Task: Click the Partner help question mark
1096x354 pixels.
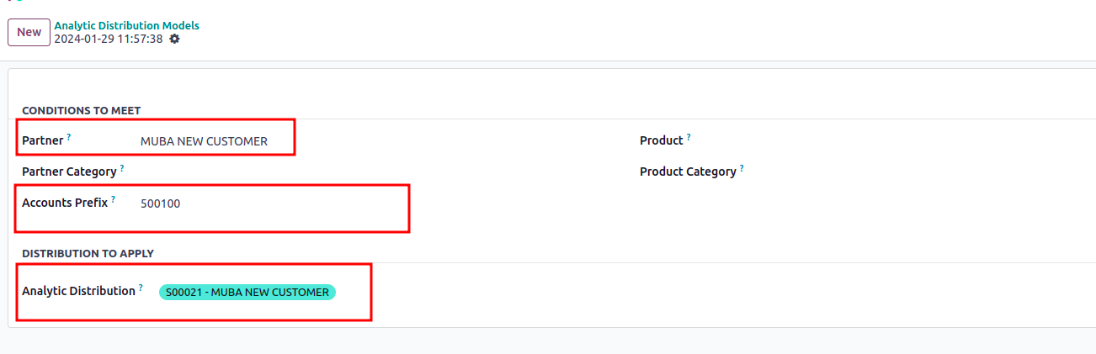Action: click(69, 137)
